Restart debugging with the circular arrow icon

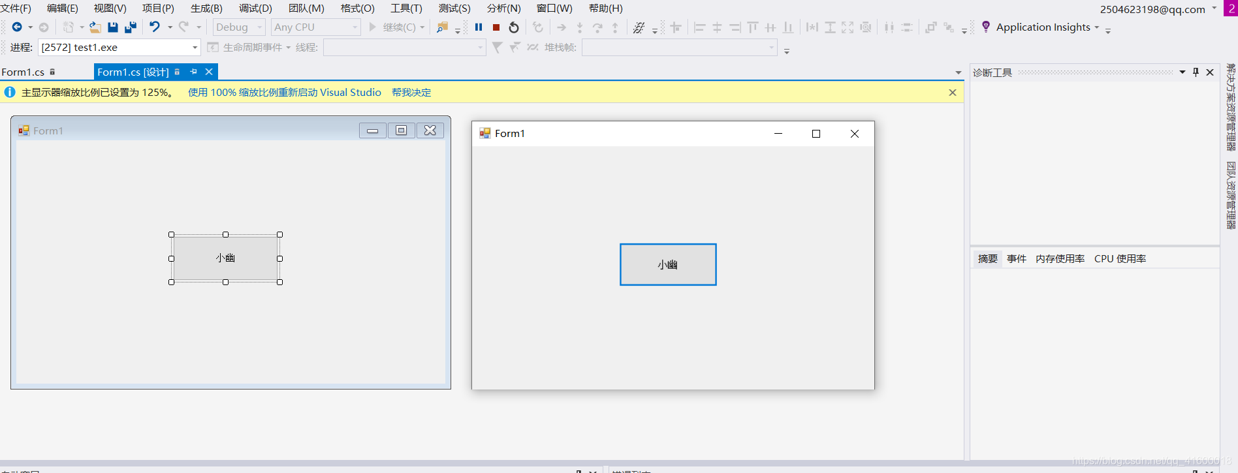pyautogui.click(x=514, y=27)
